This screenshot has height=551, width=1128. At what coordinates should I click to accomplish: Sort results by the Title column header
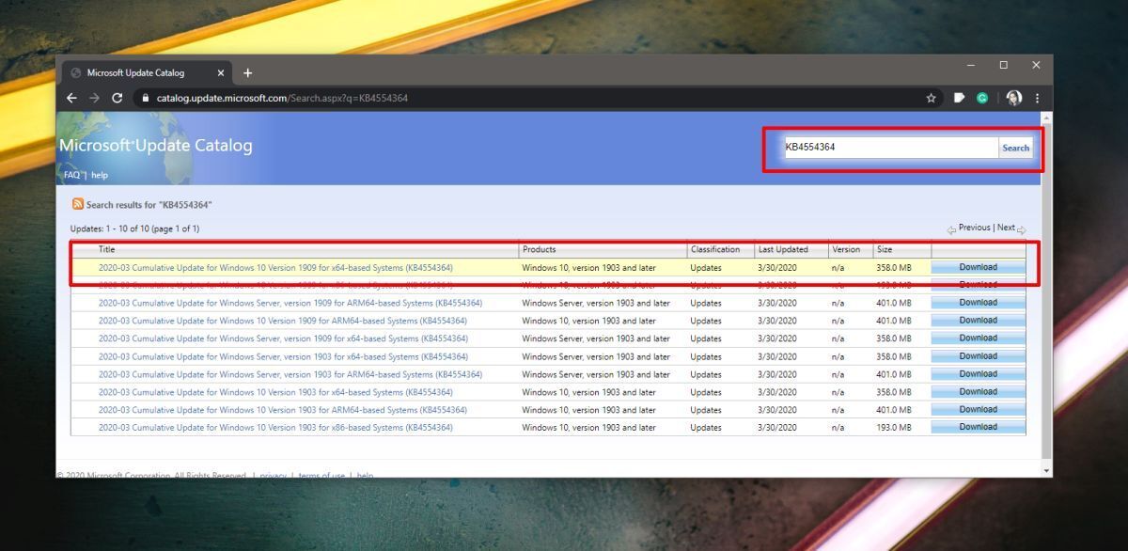click(107, 249)
